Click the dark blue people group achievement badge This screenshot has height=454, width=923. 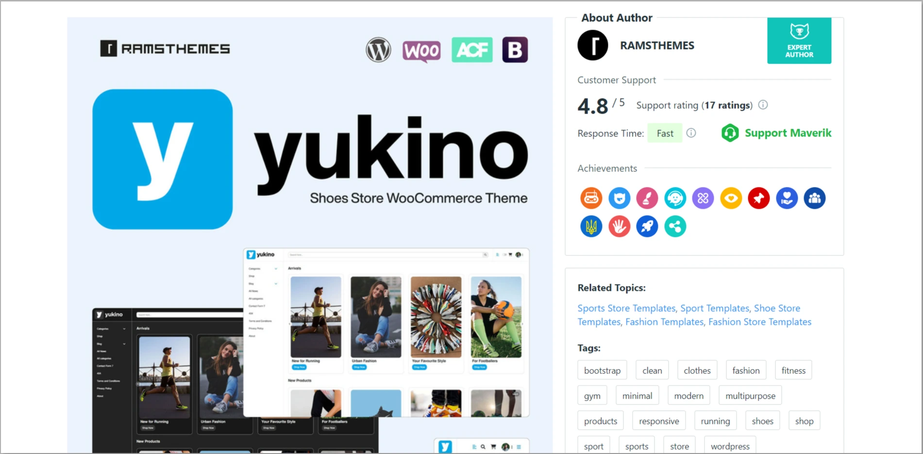click(815, 198)
